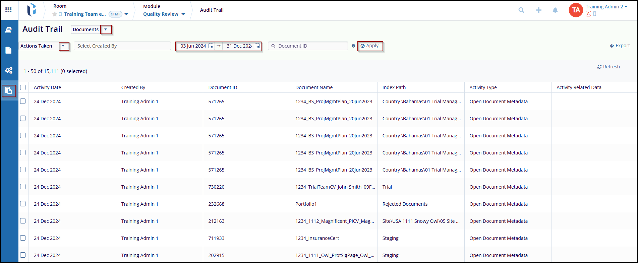Click the Apply filter button
The image size is (638, 263).
[370, 46]
